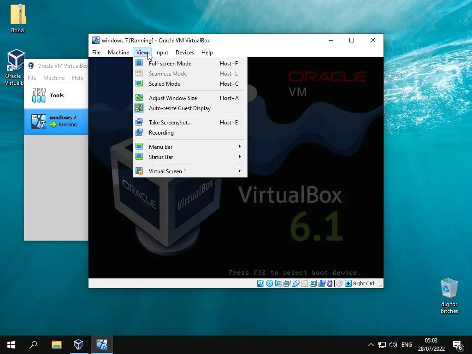Show hidden system tray icons

pyautogui.click(x=371, y=345)
